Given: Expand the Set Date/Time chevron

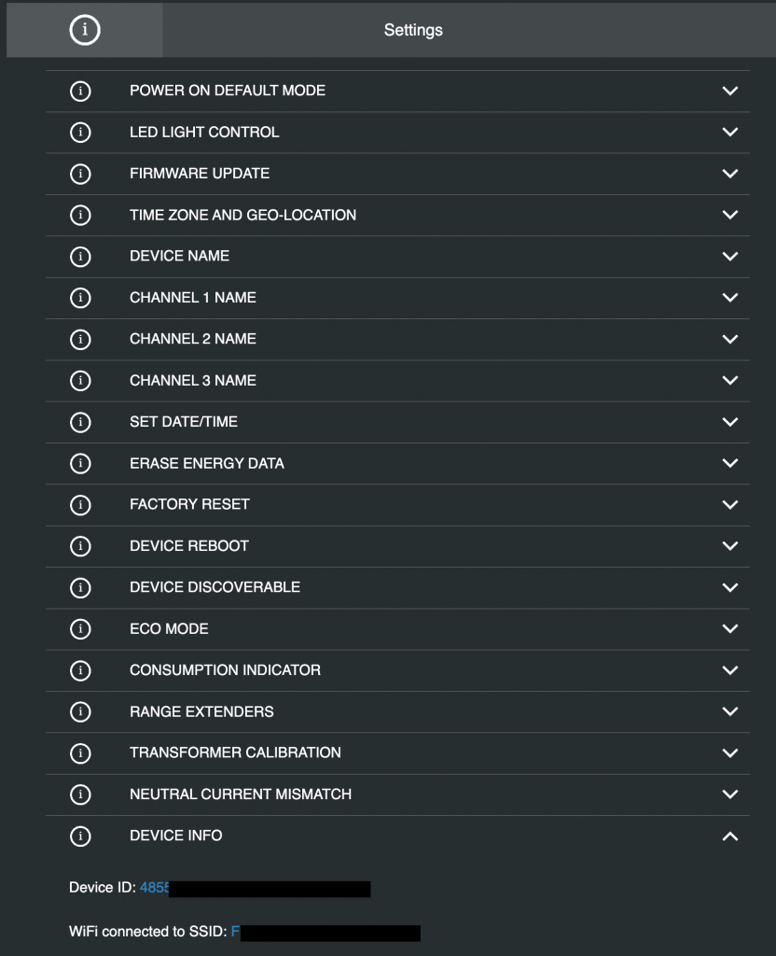Looking at the screenshot, I should tap(729, 422).
